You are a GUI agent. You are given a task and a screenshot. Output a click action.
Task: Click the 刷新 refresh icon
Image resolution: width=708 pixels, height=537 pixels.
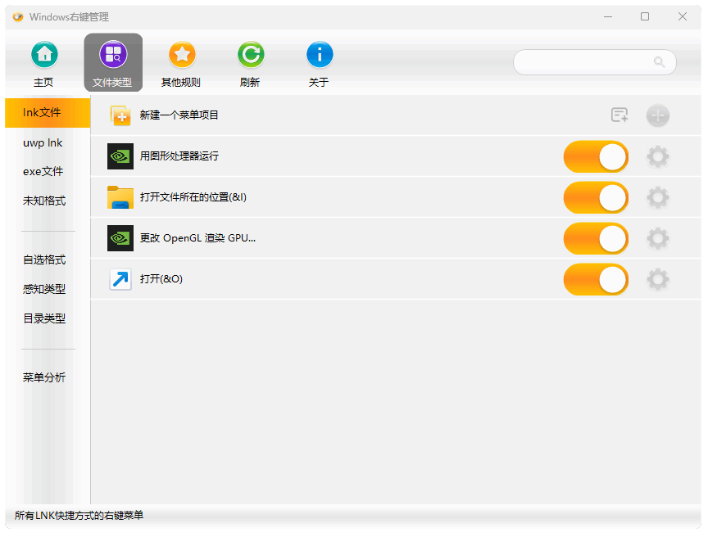pos(251,56)
